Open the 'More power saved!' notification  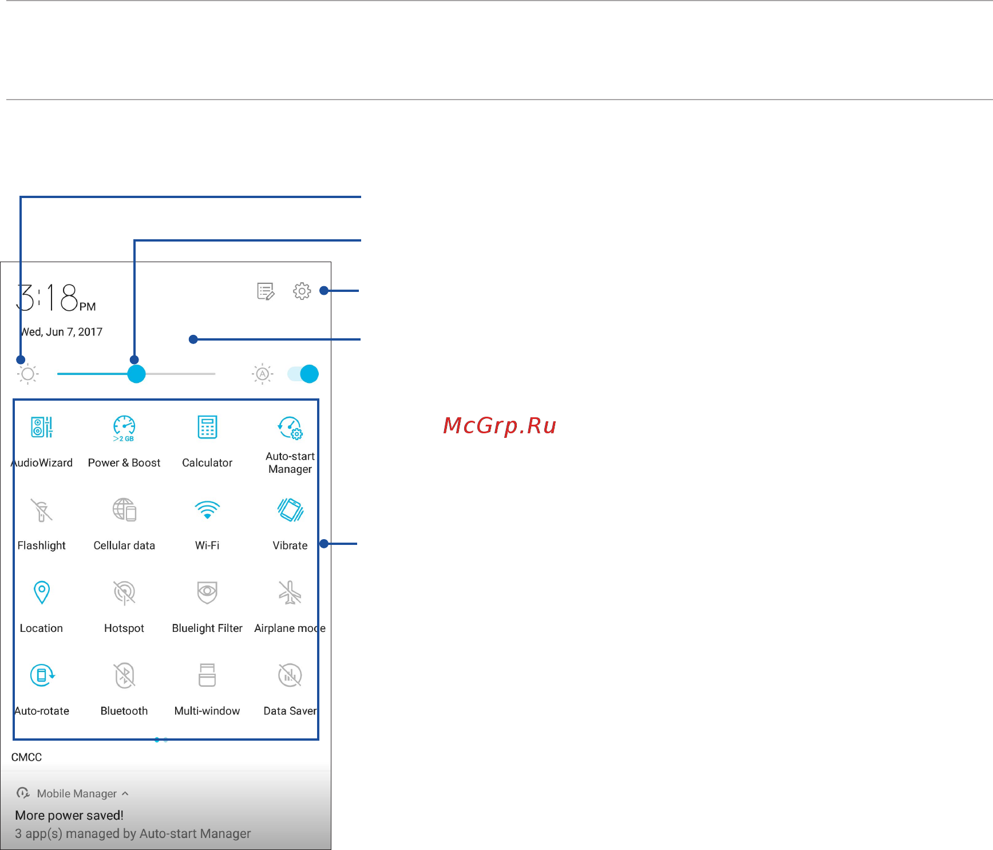(69, 815)
